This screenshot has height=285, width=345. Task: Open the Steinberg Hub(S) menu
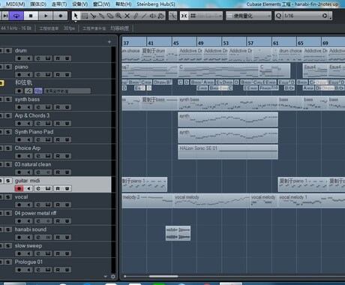[x=156, y=4]
